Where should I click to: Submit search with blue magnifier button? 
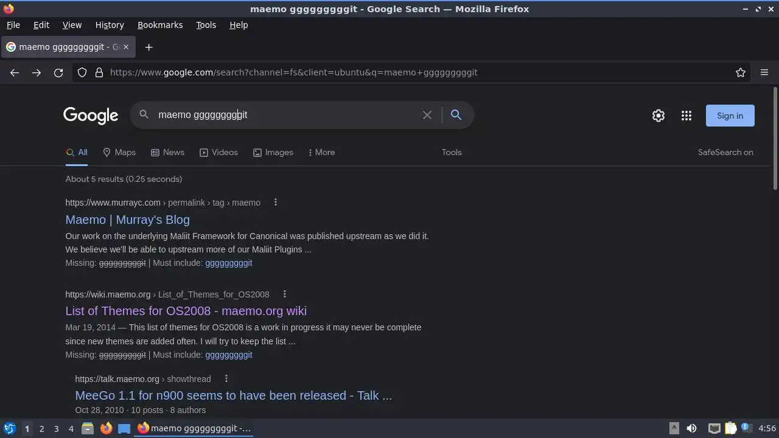(x=456, y=114)
